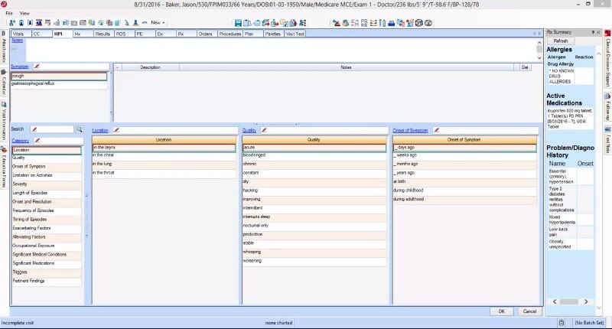Click the pencil icon next to Onset of Symptom
Screen dimensions: 612x329
click(x=436, y=131)
